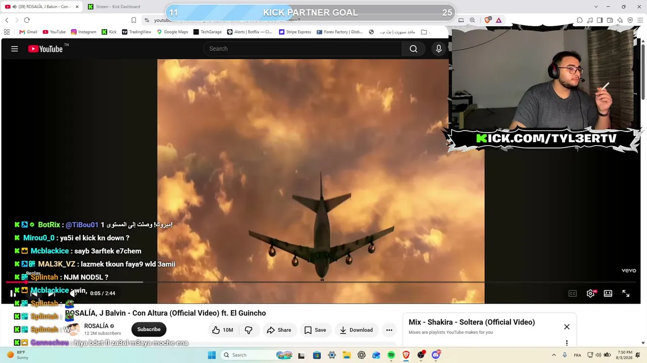Viewport: 647px width, 363px height.
Task: Open Windows Settings gear on the taskbar
Action: click(332, 355)
